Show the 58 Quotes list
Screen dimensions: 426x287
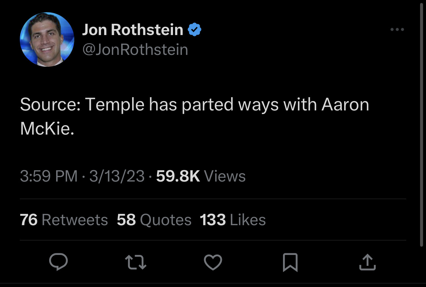[x=154, y=220]
